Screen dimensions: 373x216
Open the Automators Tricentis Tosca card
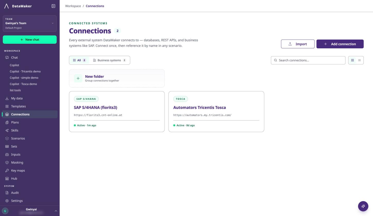(x=216, y=112)
